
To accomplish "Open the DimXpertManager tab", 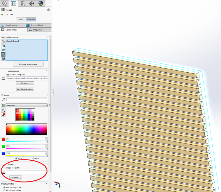I will click(32, 3).
